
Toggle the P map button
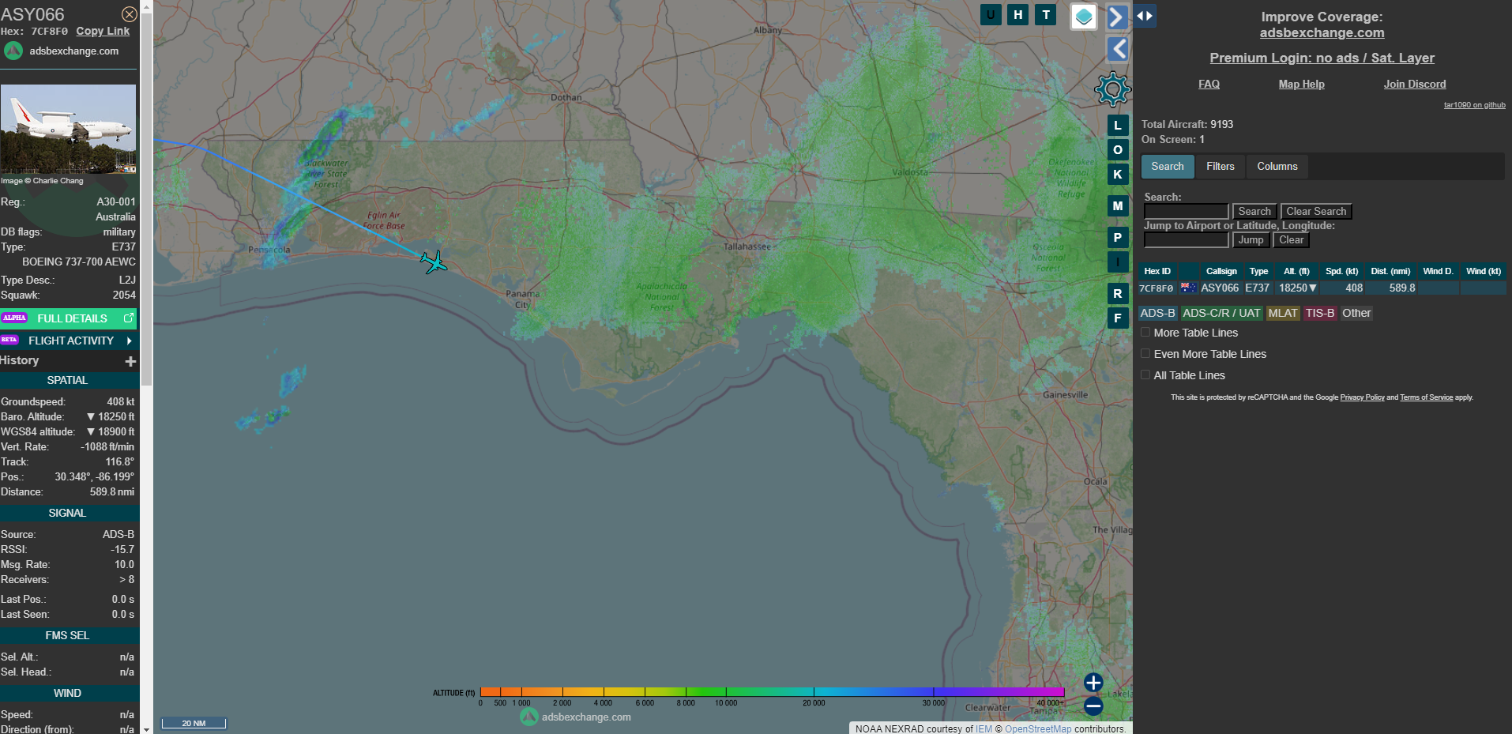(1118, 237)
